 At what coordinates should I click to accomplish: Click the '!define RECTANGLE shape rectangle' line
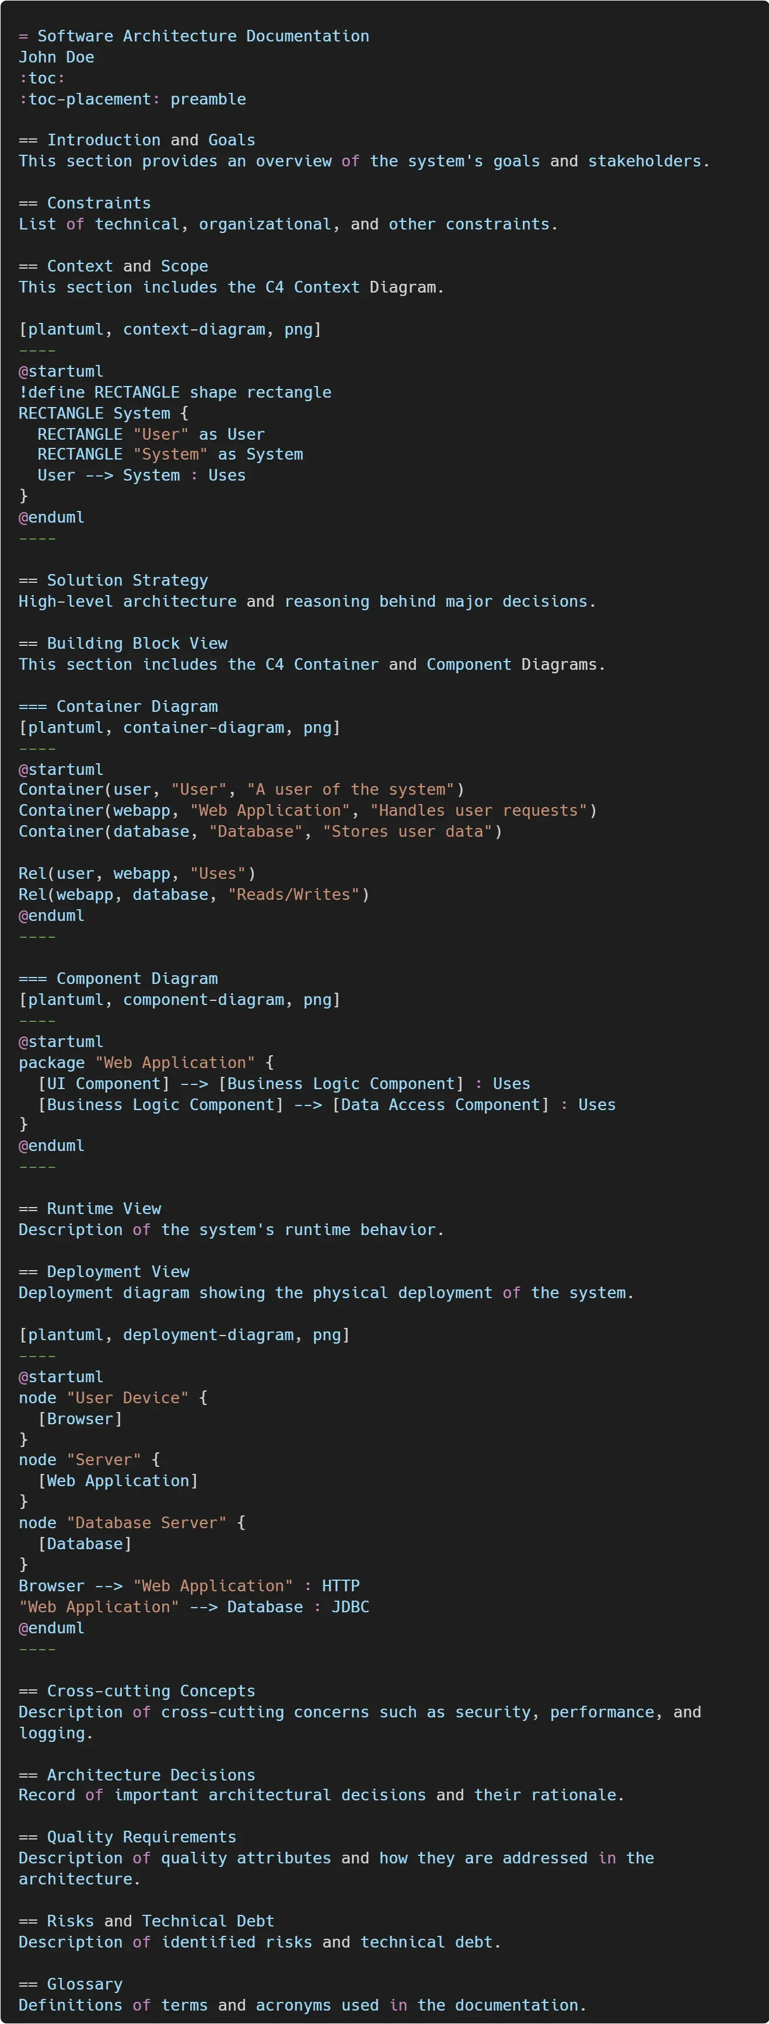coord(175,392)
